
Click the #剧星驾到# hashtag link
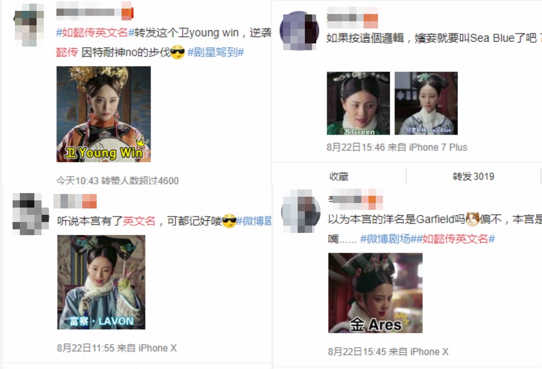tap(215, 52)
